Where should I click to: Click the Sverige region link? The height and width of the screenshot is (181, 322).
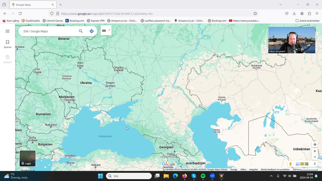[234, 169]
